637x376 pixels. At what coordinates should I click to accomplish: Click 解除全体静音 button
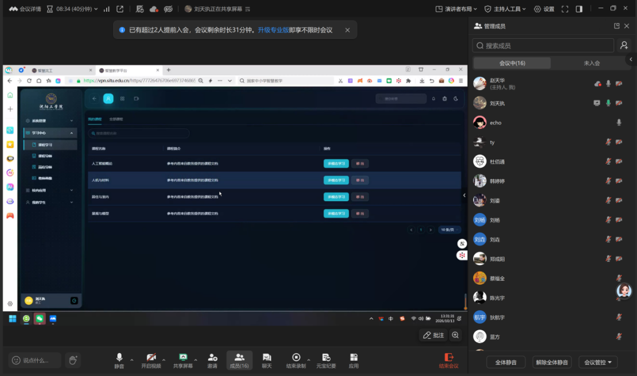[551, 362]
